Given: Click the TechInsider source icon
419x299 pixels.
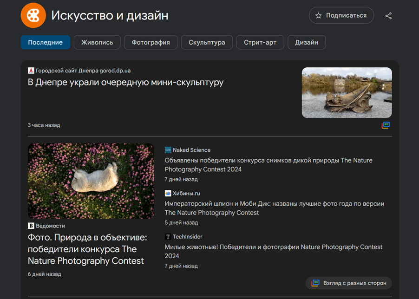Looking at the screenshot, I should coord(168,237).
